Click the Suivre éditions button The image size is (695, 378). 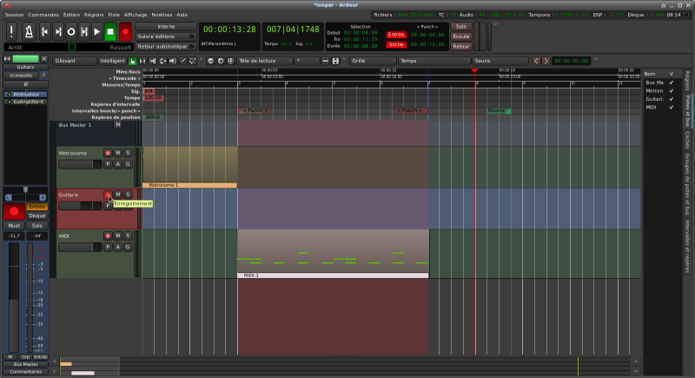click(x=165, y=36)
